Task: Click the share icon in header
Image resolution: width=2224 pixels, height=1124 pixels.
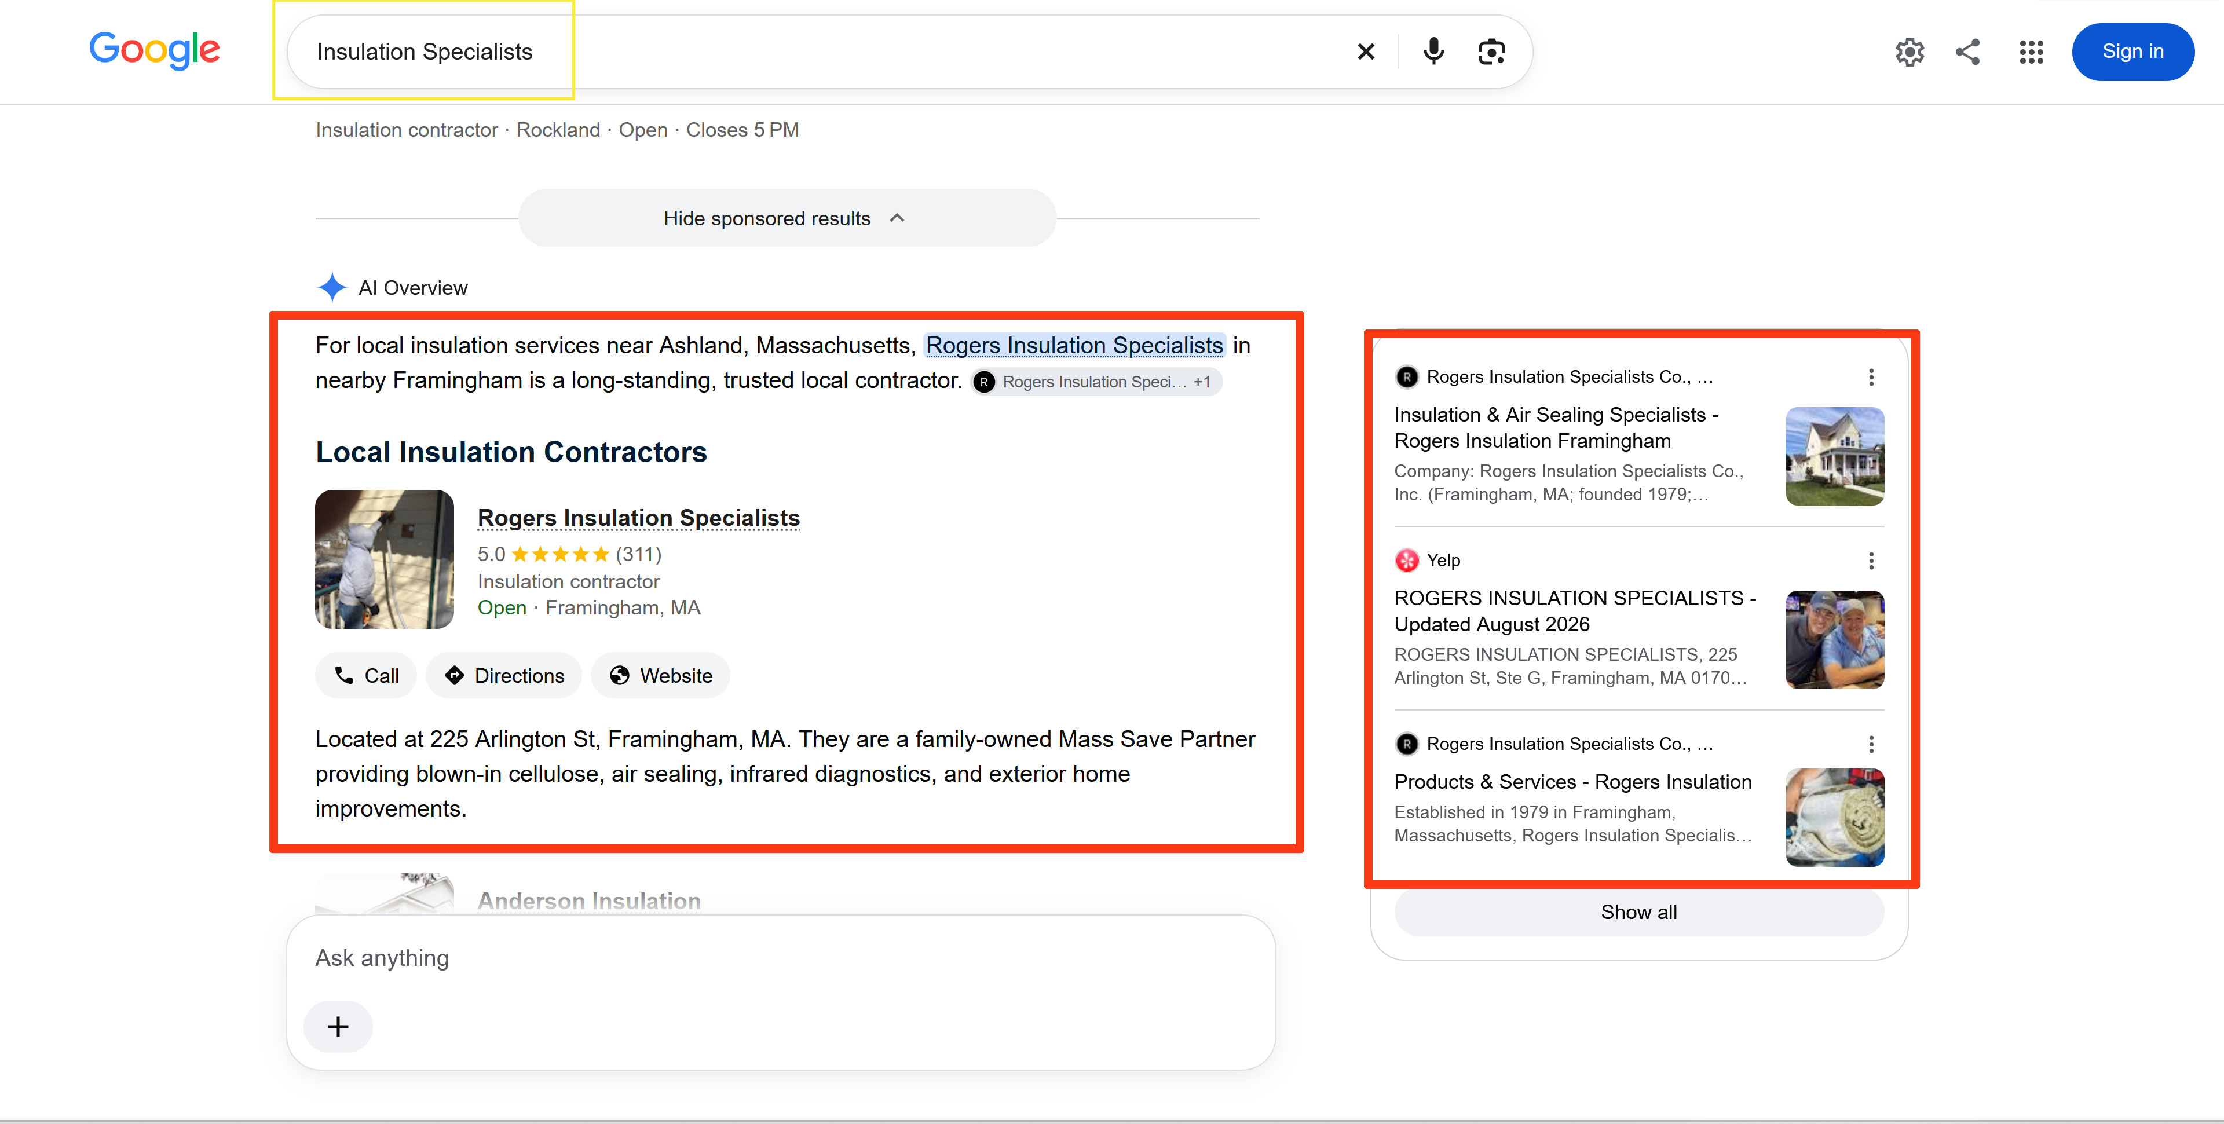Action: tap(1967, 52)
